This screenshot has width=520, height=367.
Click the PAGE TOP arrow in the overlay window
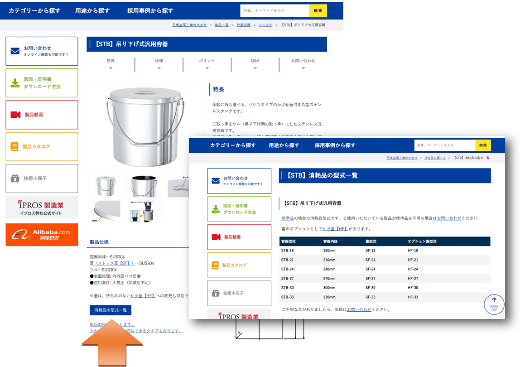pos(494,304)
